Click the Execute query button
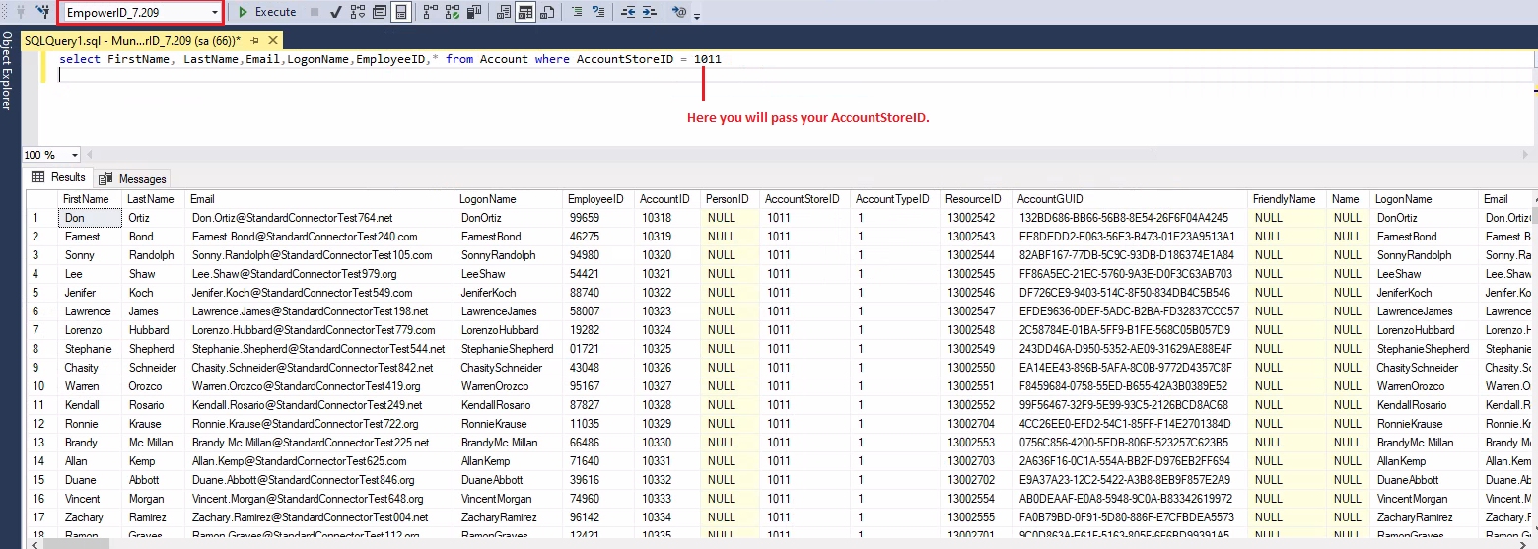 [267, 12]
